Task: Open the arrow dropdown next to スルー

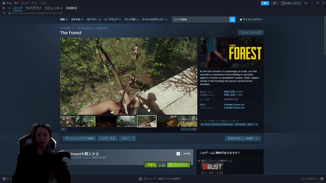Action: [134, 138]
